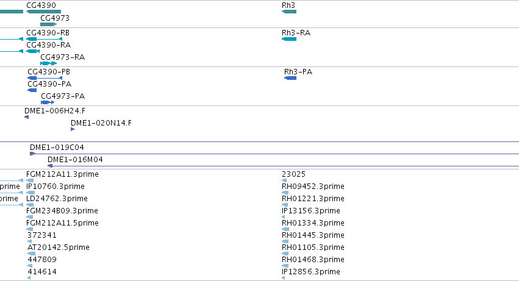
Task: Select the IP12856.3prime label
Action: pos(311,272)
